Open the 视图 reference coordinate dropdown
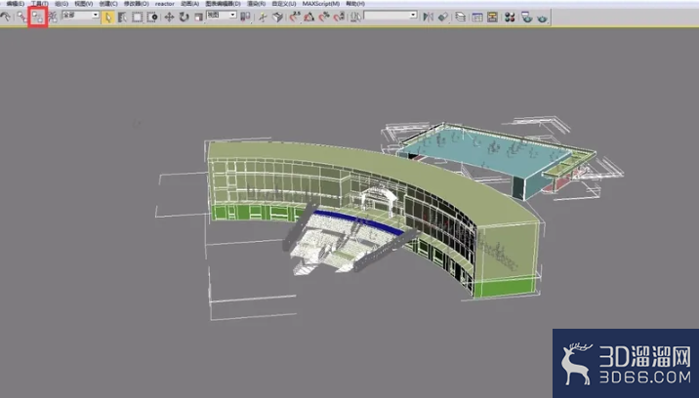The image size is (699, 398). (222, 16)
